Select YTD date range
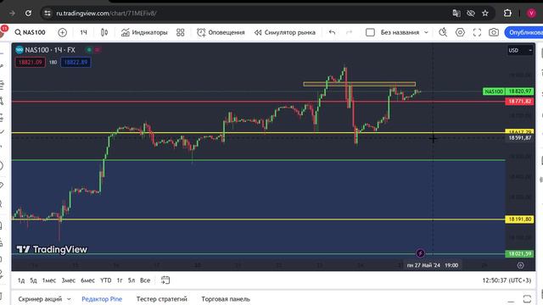 pyautogui.click(x=105, y=280)
